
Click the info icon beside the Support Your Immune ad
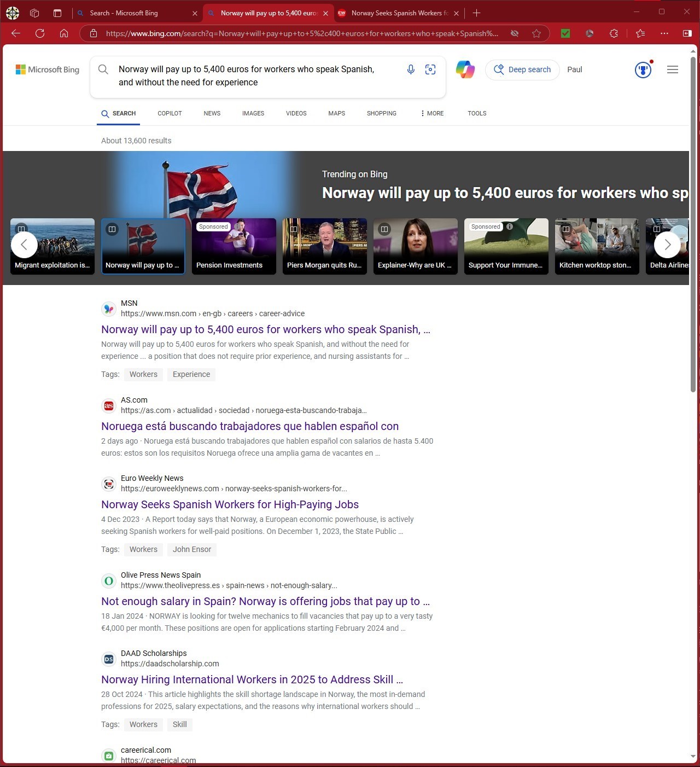coord(510,226)
